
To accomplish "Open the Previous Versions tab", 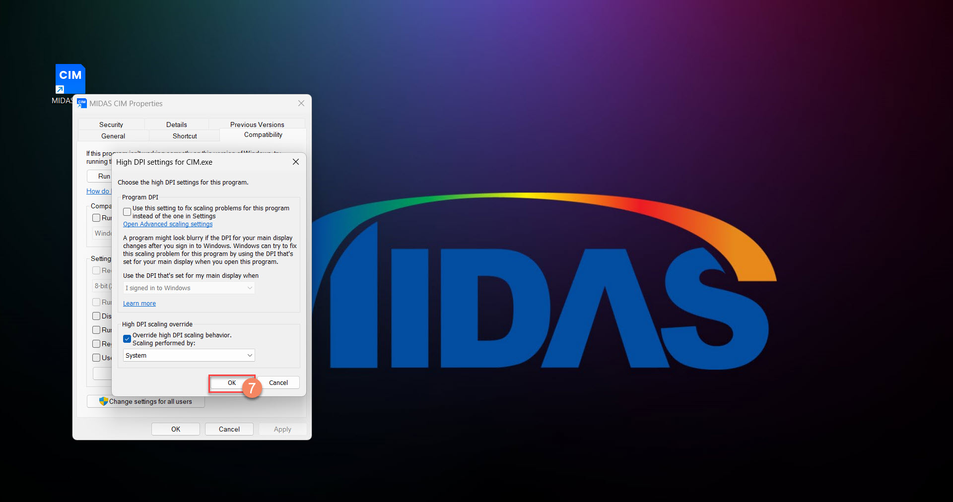I will coord(257,125).
